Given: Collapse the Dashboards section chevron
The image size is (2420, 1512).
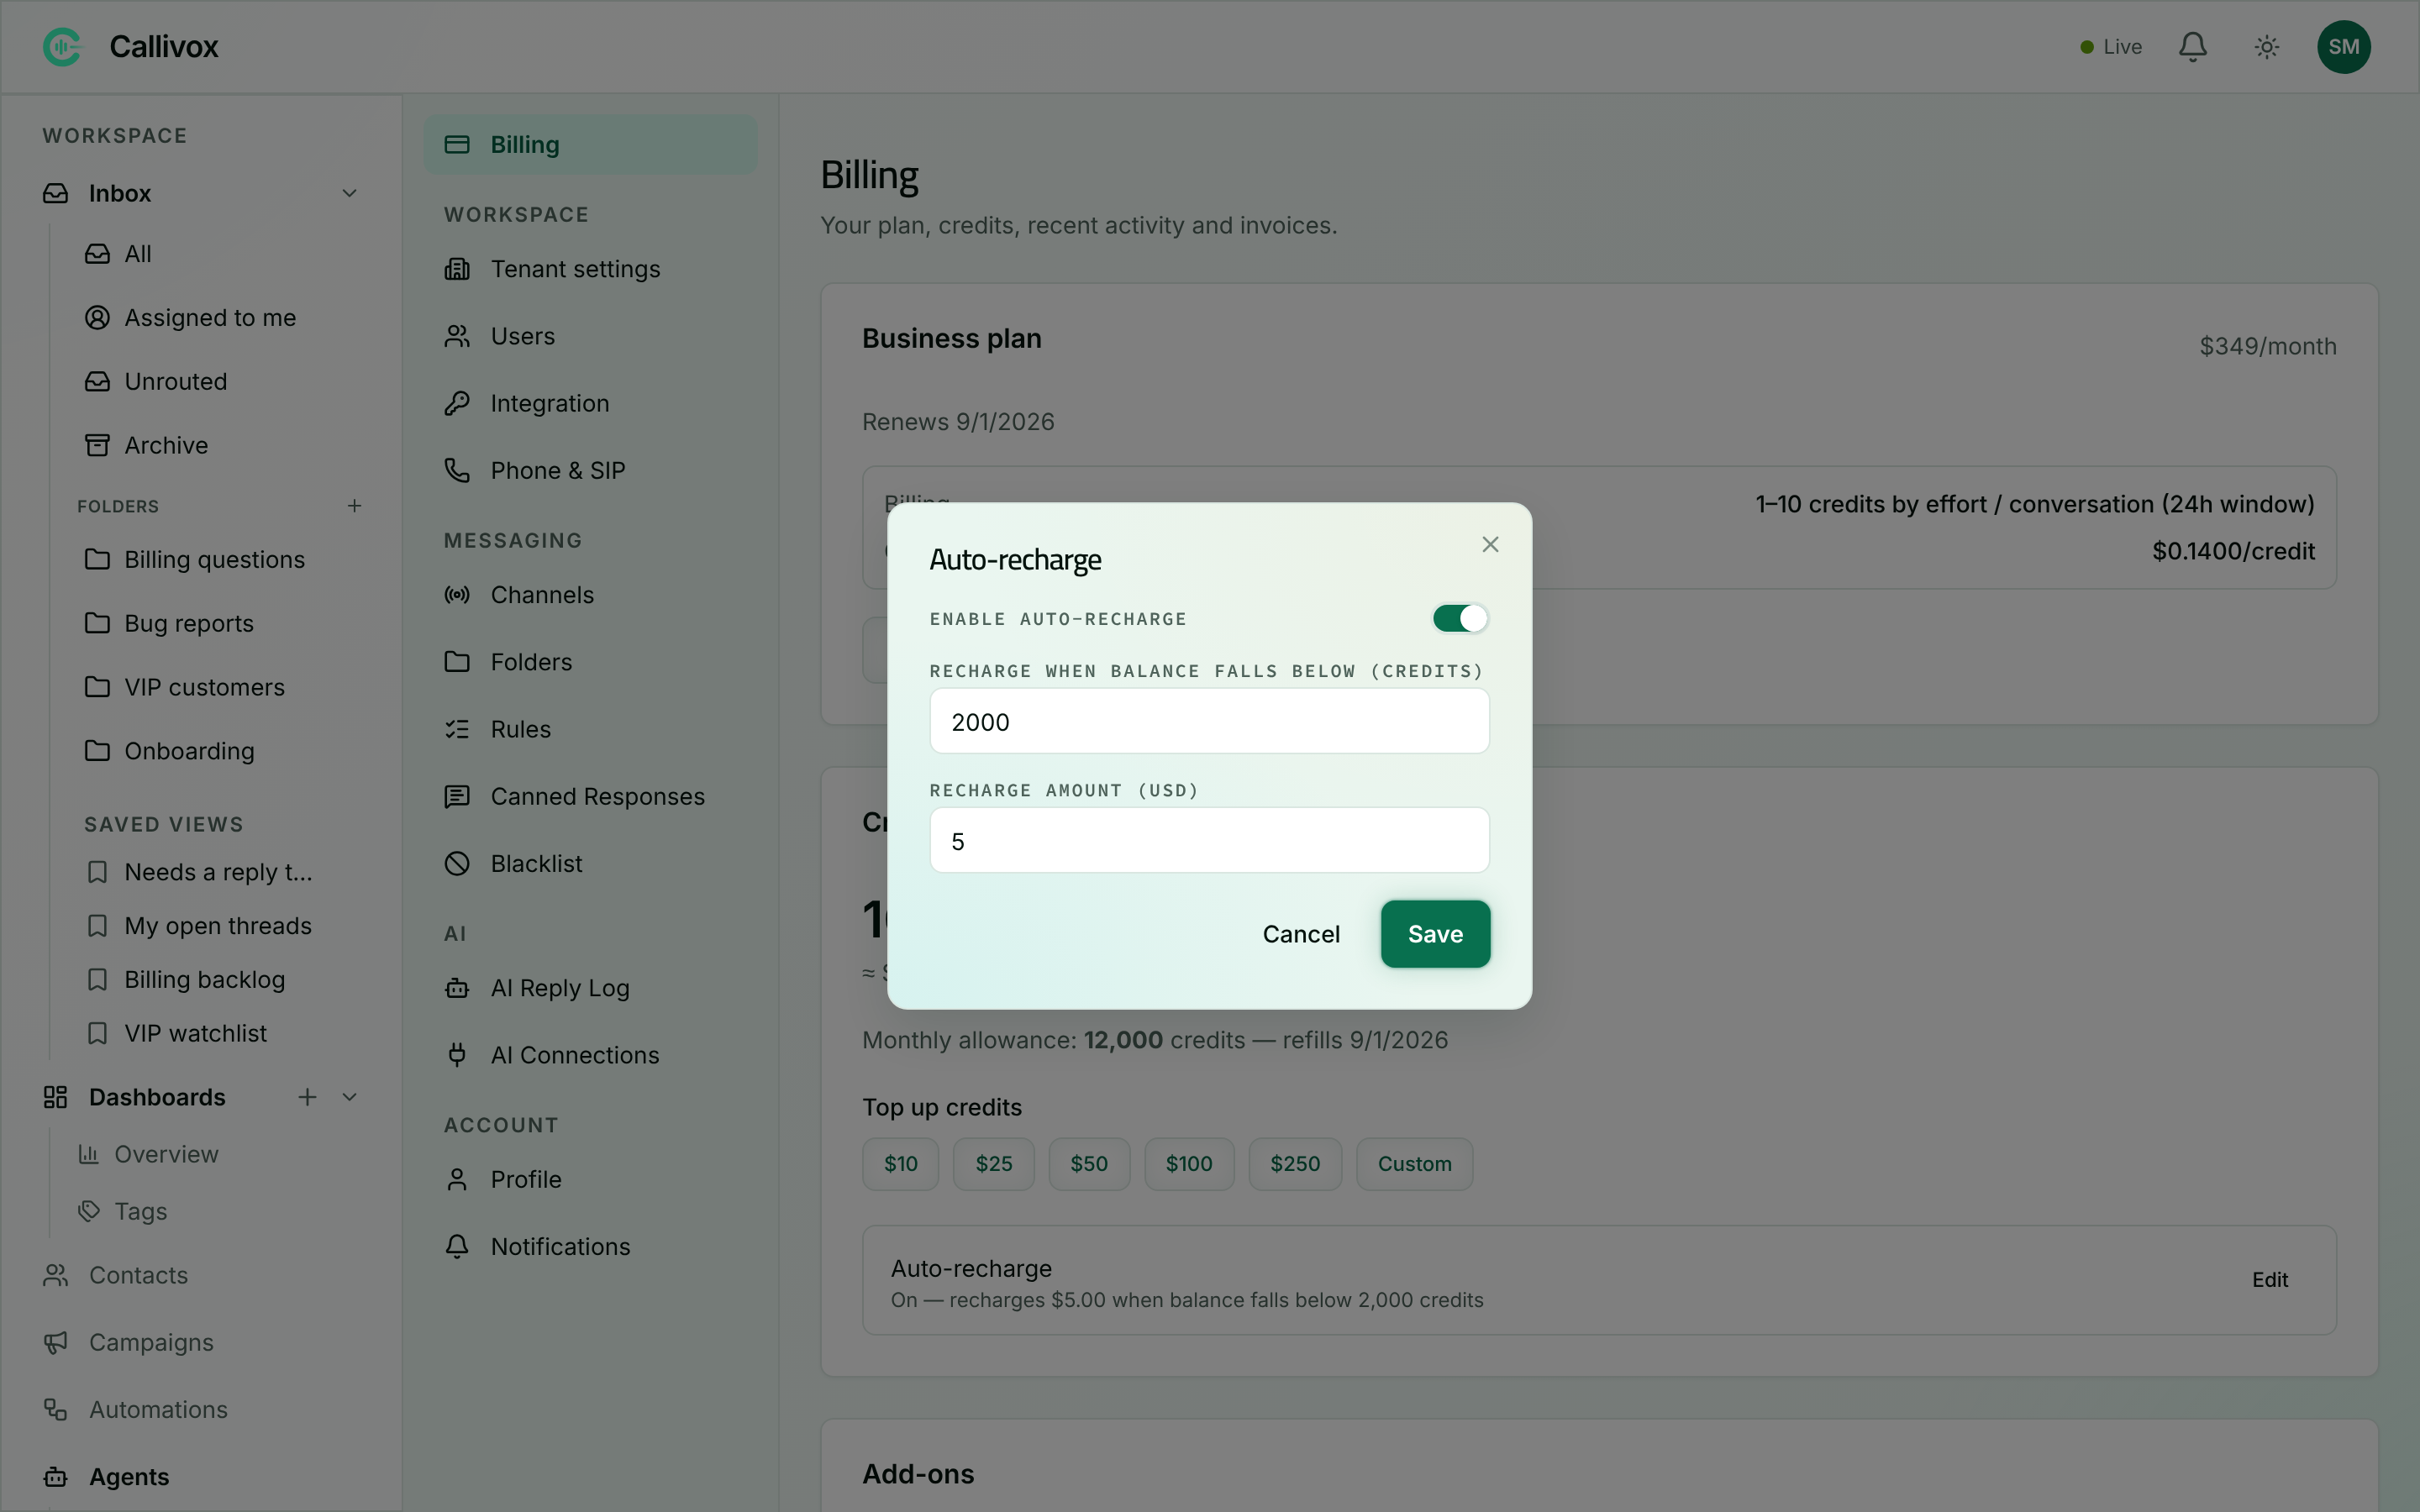Looking at the screenshot, I should (349, 1097).
